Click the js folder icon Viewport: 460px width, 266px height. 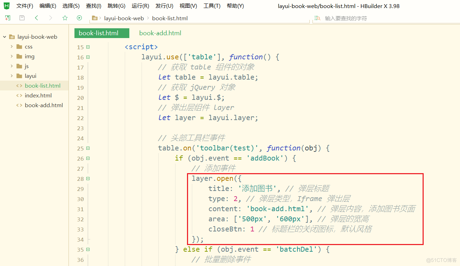19,66
